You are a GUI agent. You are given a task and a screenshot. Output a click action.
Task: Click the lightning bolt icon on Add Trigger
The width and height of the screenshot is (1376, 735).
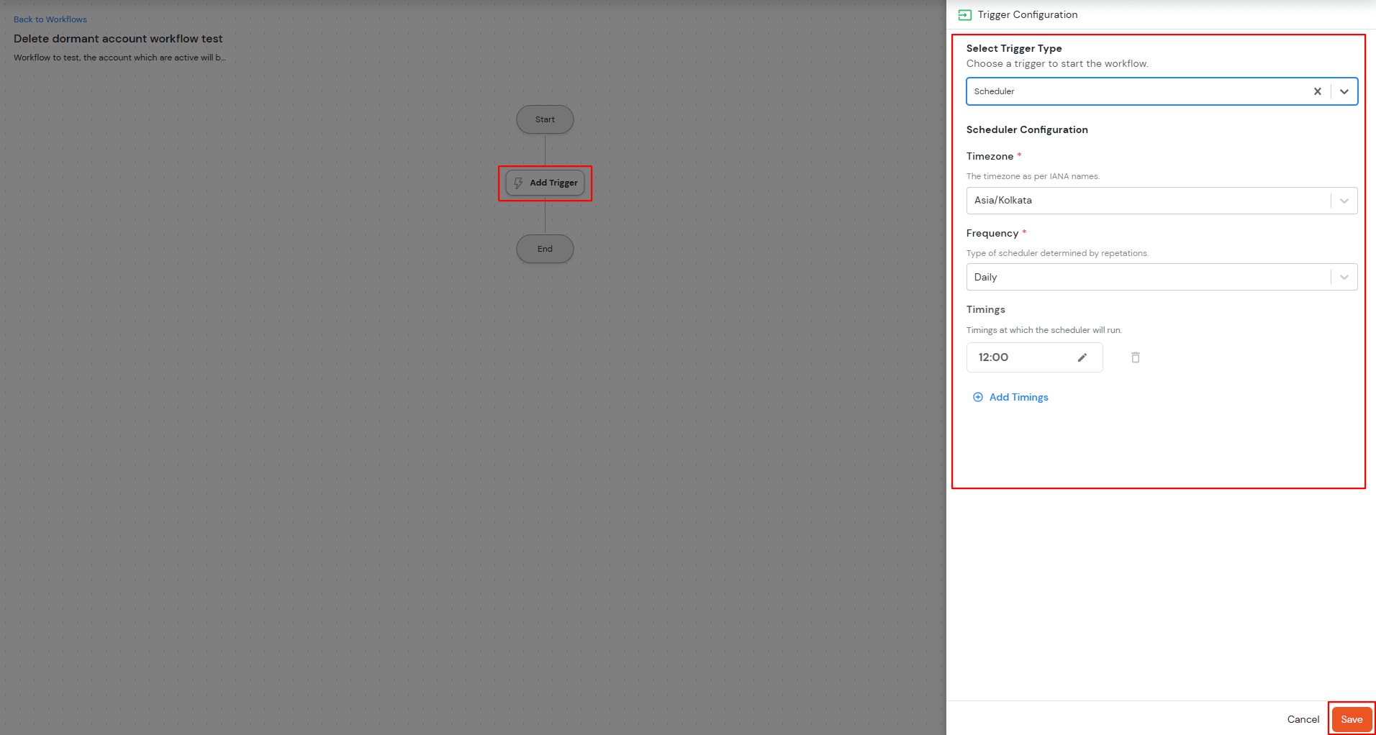[520, 183]
